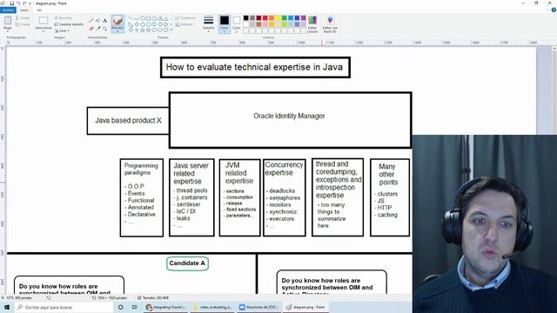
Task: Pick the purple color swatch
Action: tap(304, 17)
